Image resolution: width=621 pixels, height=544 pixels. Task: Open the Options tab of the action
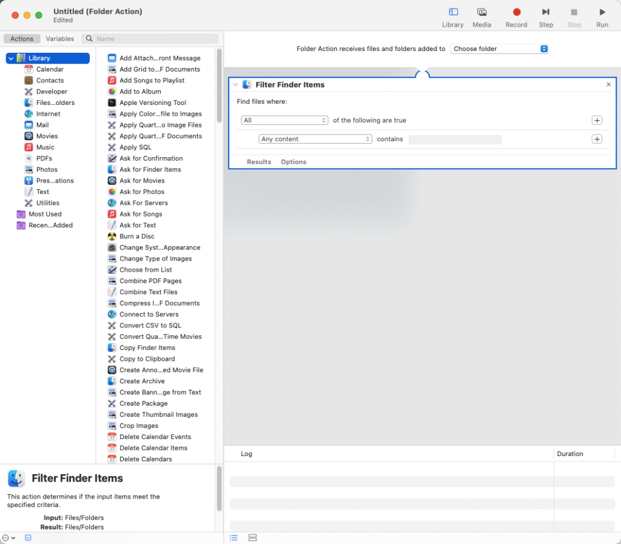coord(294,162)
